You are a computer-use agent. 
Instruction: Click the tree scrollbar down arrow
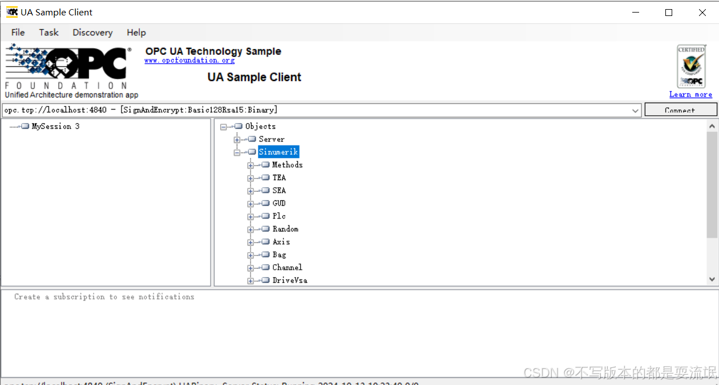[712, 279]
